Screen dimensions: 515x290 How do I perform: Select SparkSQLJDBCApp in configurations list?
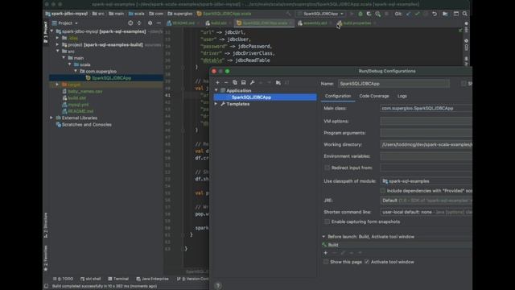[265, 97]
